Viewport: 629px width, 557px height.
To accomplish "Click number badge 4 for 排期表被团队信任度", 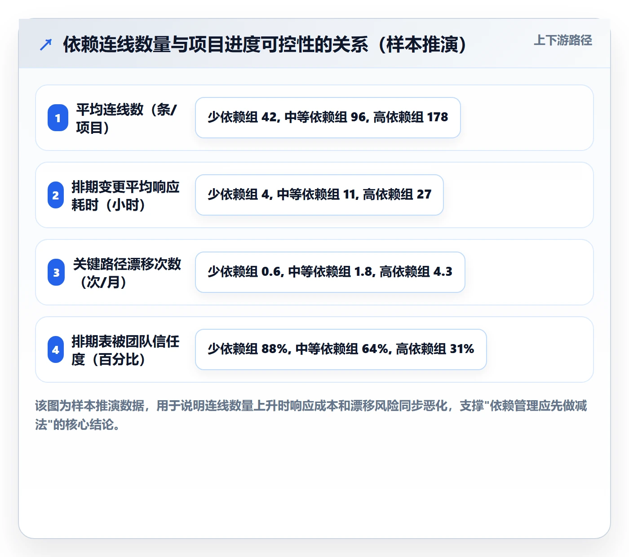I will tap(56, 349).
